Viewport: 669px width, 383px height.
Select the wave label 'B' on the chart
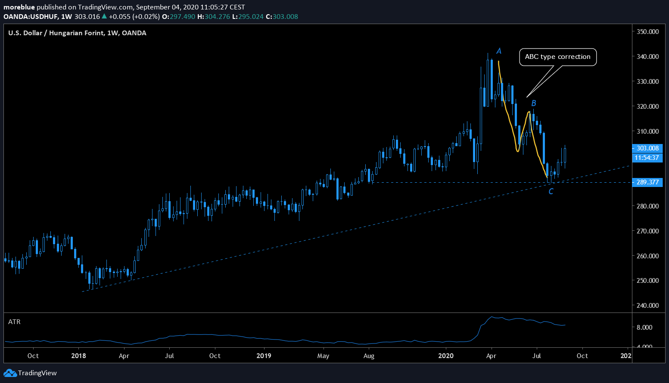(x=534, y=103)
